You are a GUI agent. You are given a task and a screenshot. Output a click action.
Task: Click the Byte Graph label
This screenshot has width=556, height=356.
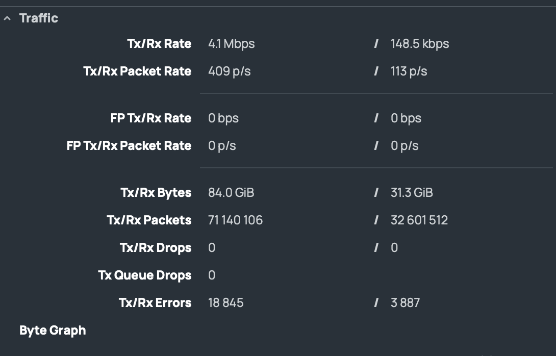pyautogui.click(x=53, y=330)
